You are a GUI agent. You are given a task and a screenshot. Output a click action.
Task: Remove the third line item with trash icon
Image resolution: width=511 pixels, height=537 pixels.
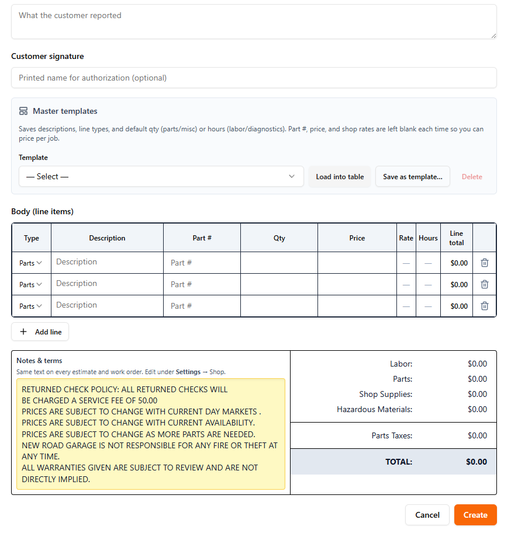coord(484,306)
